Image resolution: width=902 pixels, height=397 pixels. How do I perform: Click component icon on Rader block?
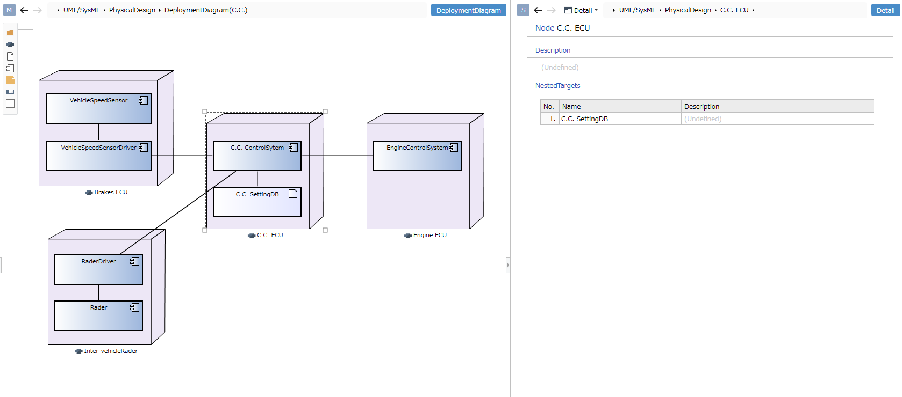[134, 307]
